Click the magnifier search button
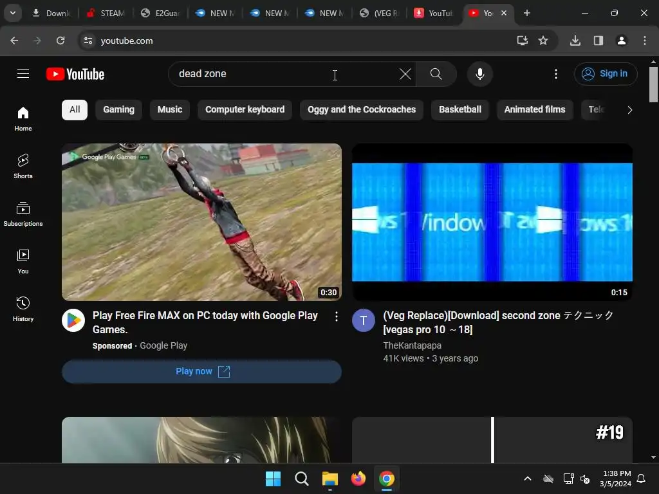This screenshot has width=659, height=494. [436, 75]
